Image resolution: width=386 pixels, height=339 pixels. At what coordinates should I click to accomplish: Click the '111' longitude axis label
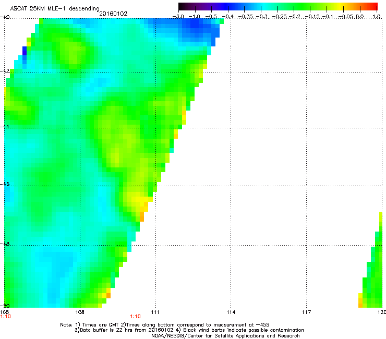[x=155, y=312]
